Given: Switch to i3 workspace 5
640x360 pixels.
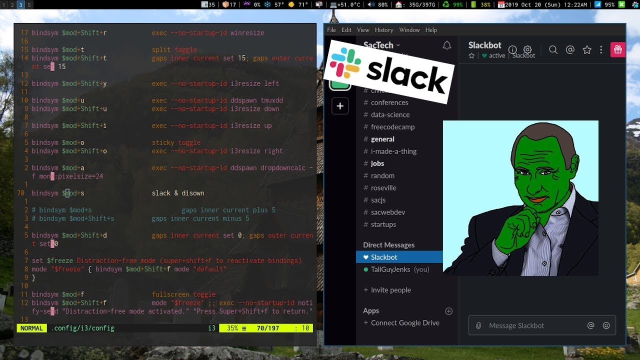Looking at the screenshot, I should point(29,4).
